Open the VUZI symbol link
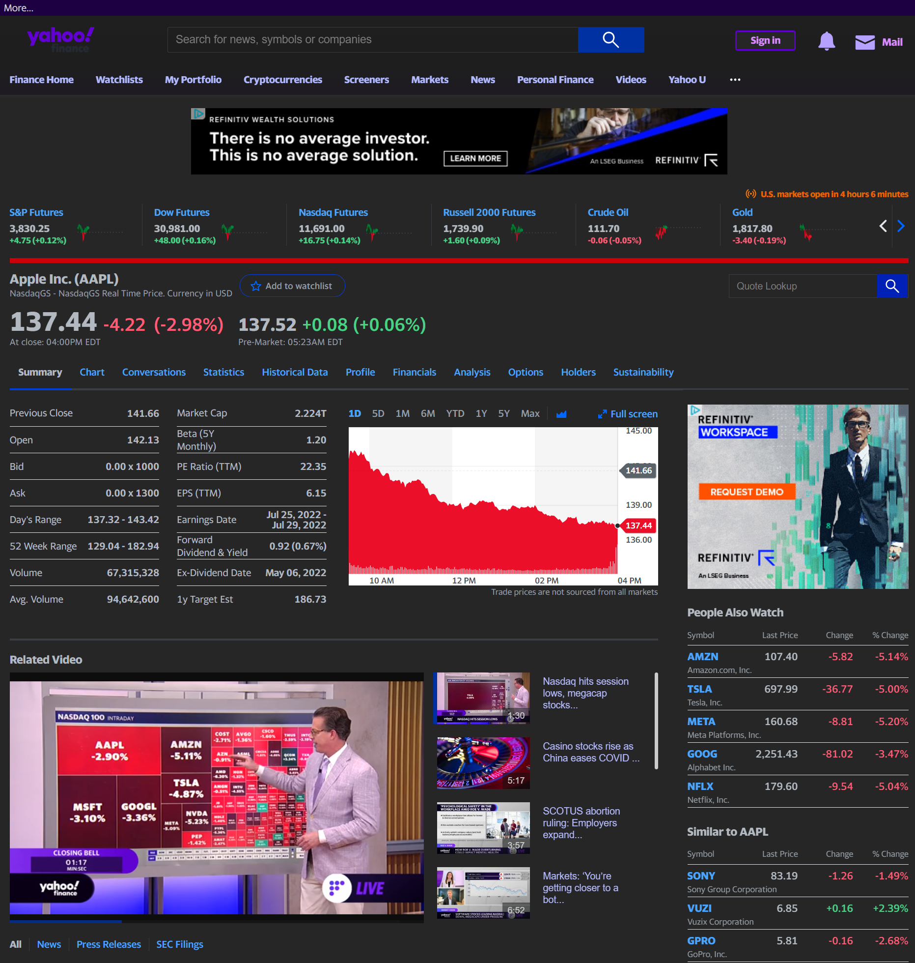915x963 pixels. click(x=699, y=908)
